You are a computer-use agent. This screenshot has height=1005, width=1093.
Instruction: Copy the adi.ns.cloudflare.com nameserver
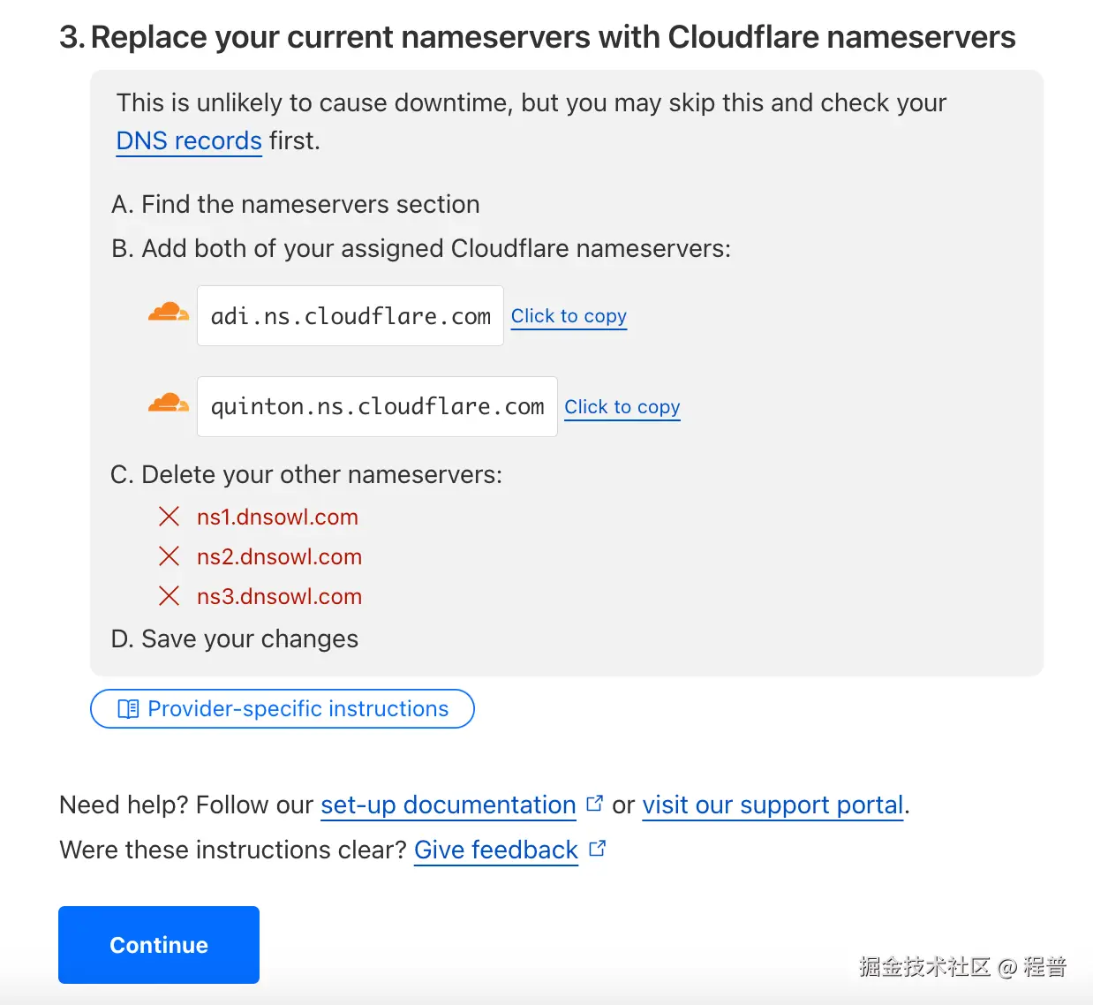click(569, 315)
